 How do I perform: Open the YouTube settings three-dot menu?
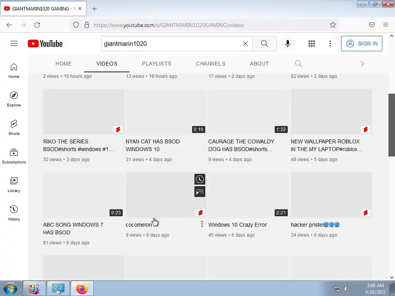coord(330,44)
